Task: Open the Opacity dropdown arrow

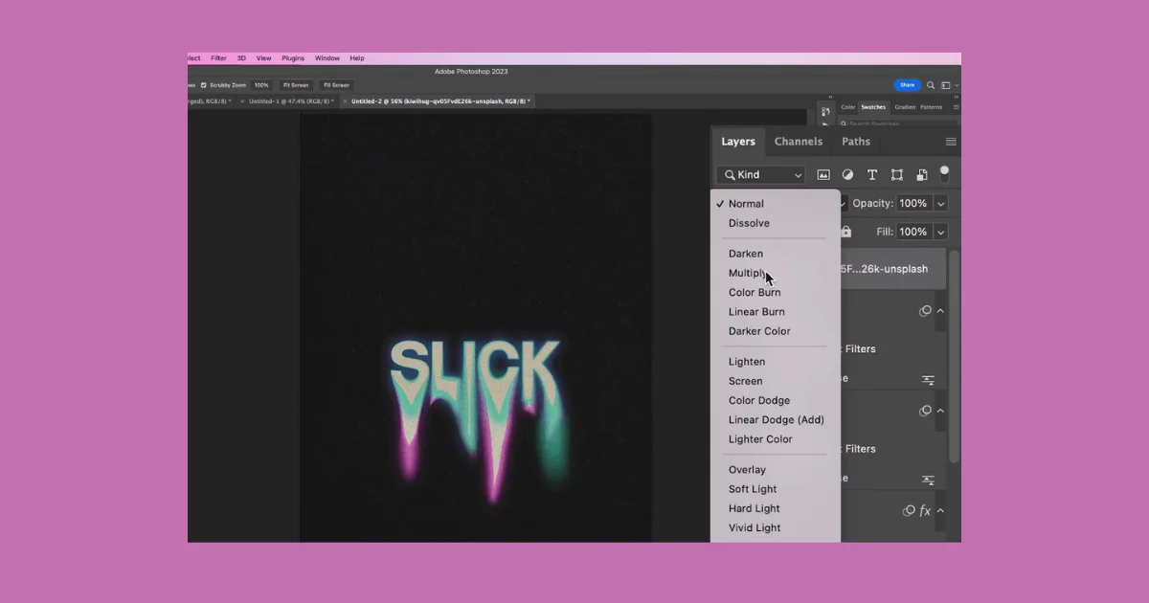Action: pyautogui.click(x=940, y=203)
